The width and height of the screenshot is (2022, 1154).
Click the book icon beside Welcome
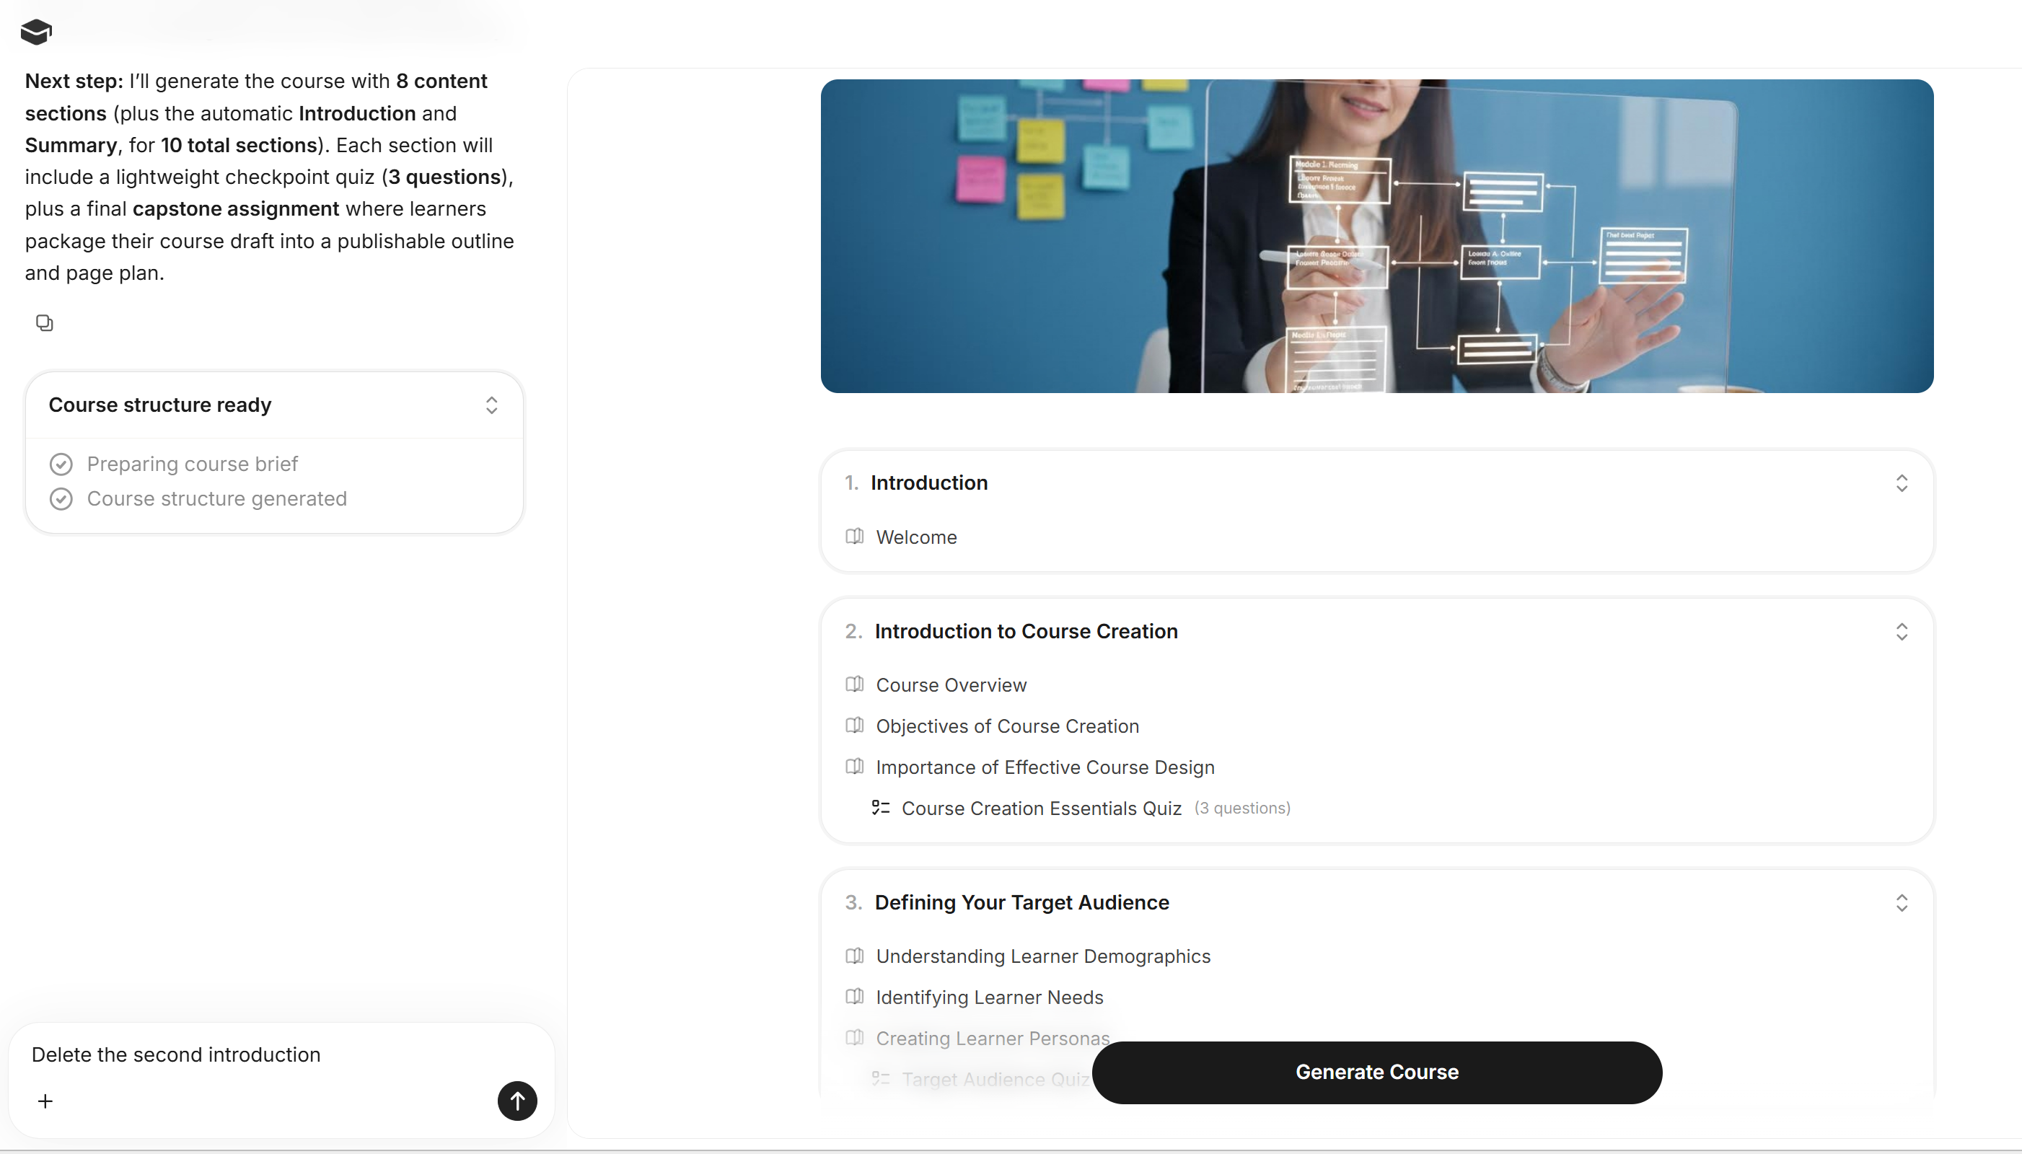click(x=854, y=537)
